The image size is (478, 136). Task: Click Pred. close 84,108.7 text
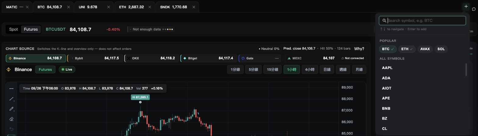point(299,49)
